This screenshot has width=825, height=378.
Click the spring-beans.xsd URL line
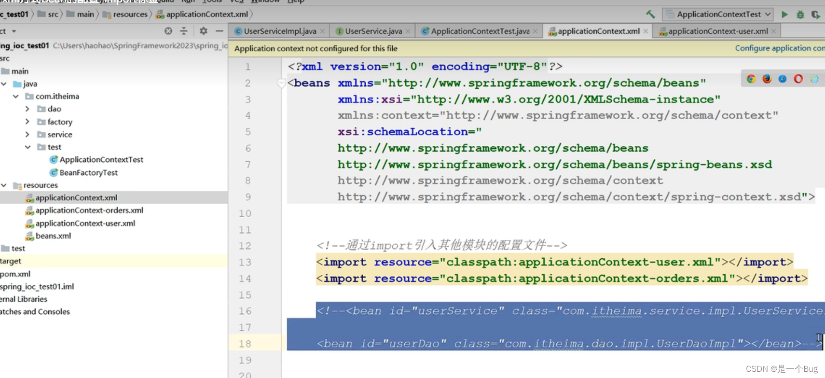coord(555,165)
